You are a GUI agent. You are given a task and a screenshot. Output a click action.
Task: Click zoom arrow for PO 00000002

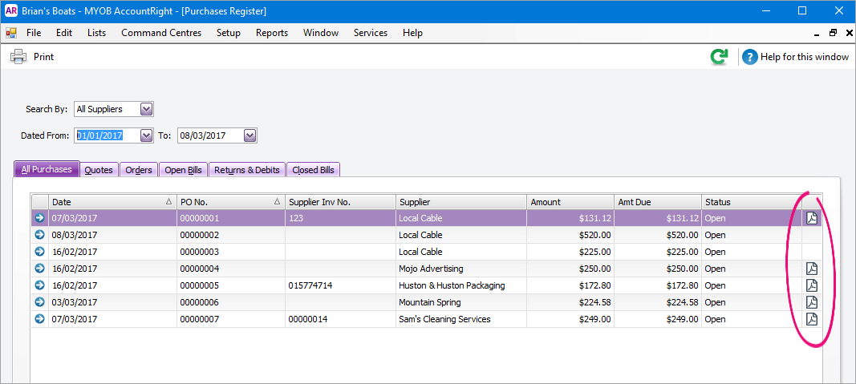[x=40, y=235]
